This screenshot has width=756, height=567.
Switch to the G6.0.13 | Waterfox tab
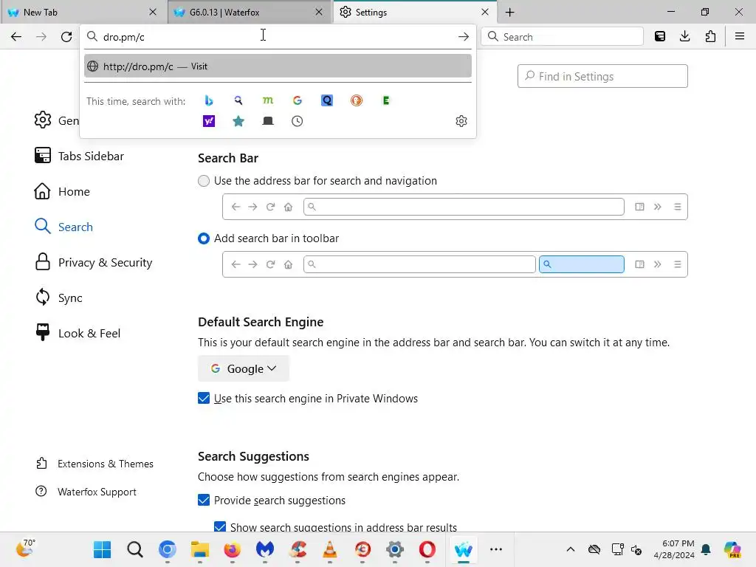pyautogui.click(x=250, y=12)
